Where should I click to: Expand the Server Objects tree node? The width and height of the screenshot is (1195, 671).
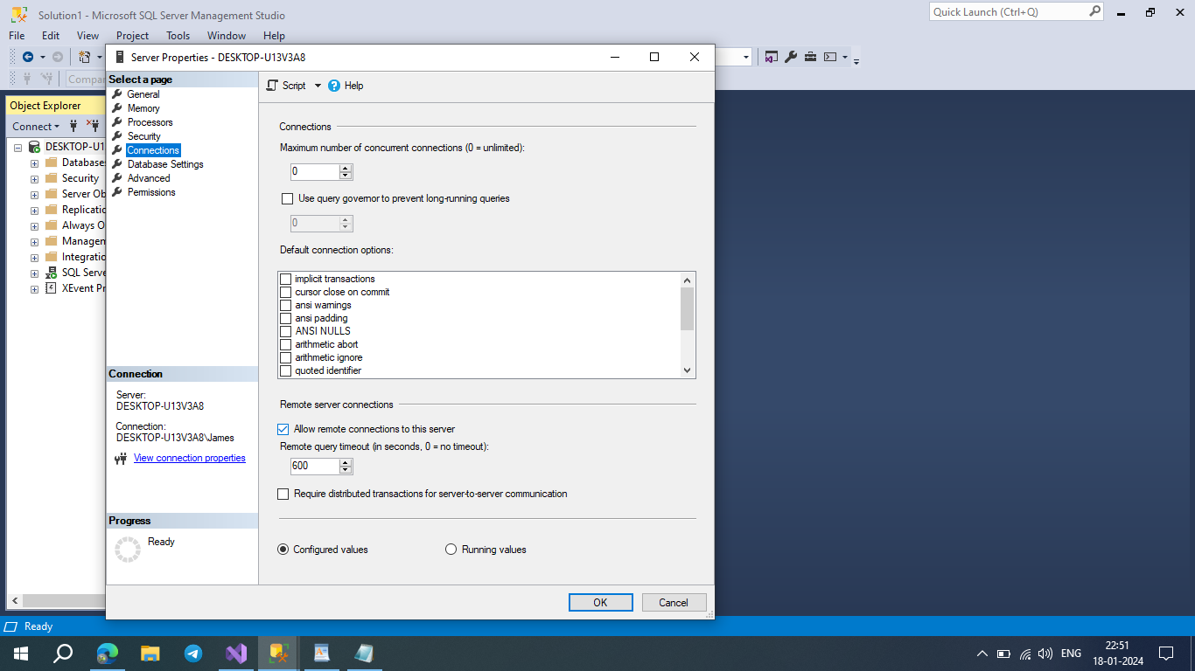click(x=34, y=195)
